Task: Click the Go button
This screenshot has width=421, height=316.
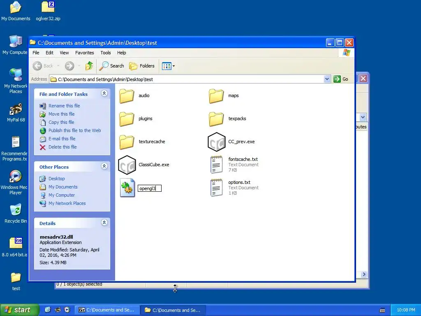Action: coord(341,79)
